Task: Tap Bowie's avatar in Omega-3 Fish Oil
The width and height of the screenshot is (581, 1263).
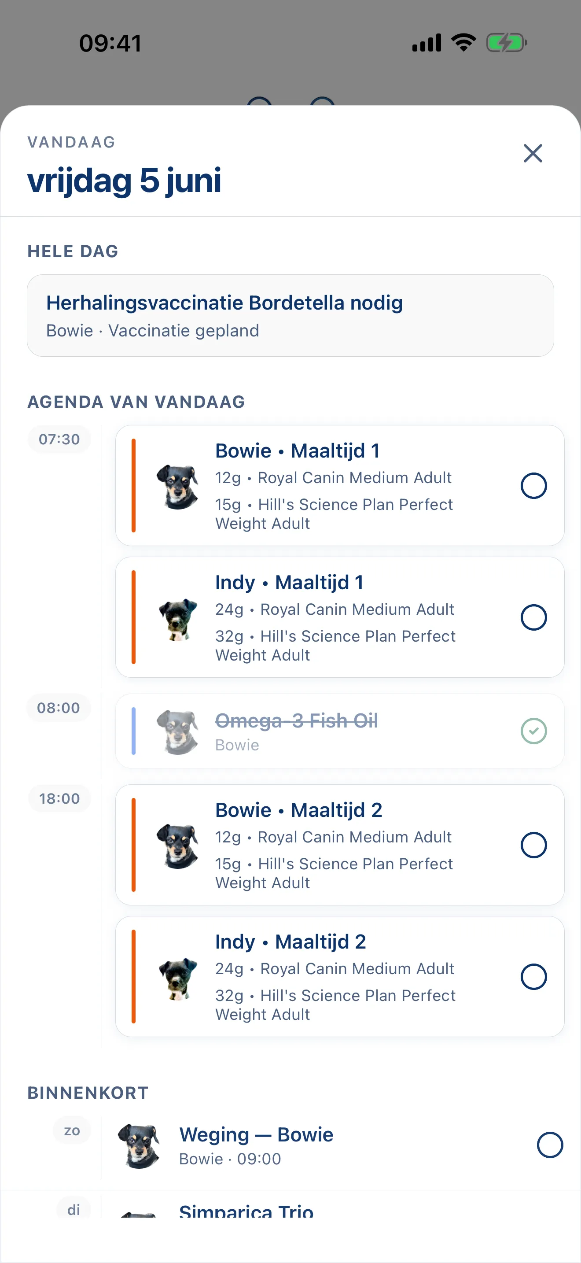Action: coord(178,731)
